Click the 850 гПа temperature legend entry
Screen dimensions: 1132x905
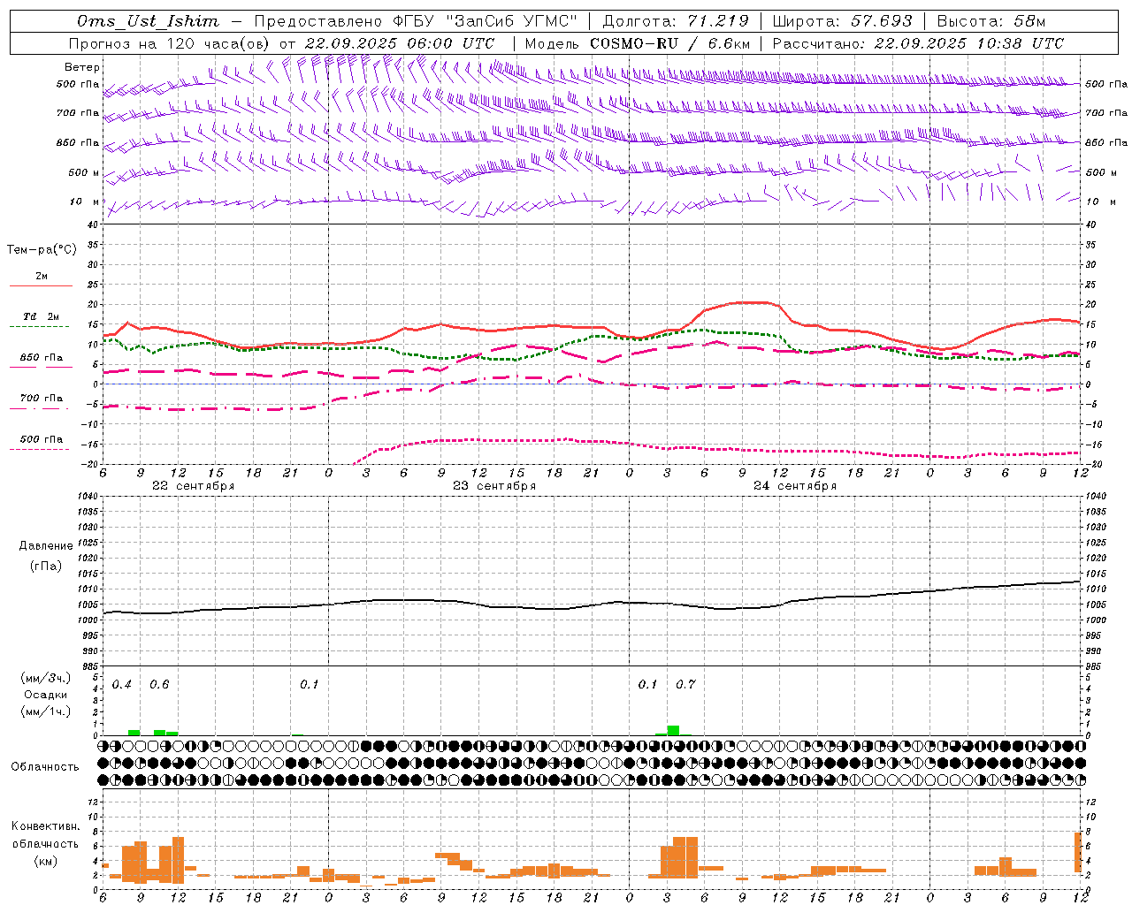pyautogui.click(x=42, y=358)
